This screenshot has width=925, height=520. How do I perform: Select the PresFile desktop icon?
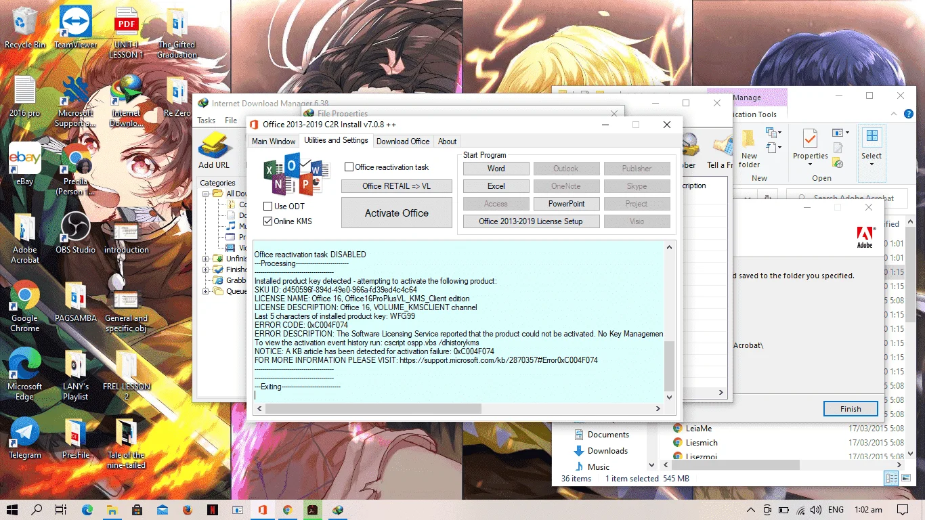pyautogui.click(x=76, y=437)
